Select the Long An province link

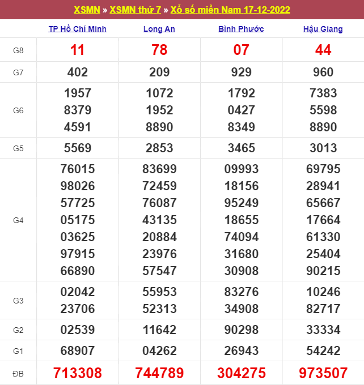click(159, 29)
